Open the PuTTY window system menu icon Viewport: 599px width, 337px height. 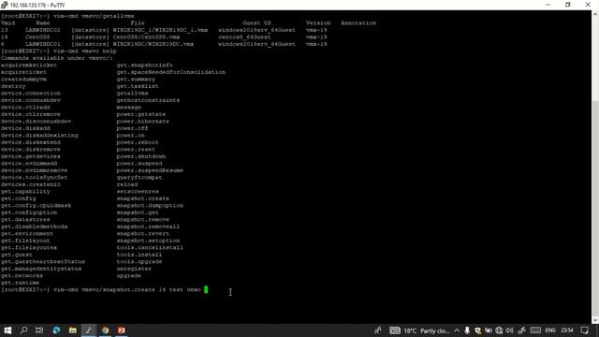(x=4, y=5)
